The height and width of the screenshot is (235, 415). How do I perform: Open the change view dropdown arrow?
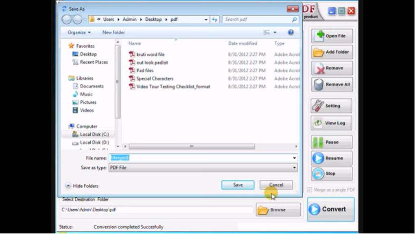click(275, 32)
